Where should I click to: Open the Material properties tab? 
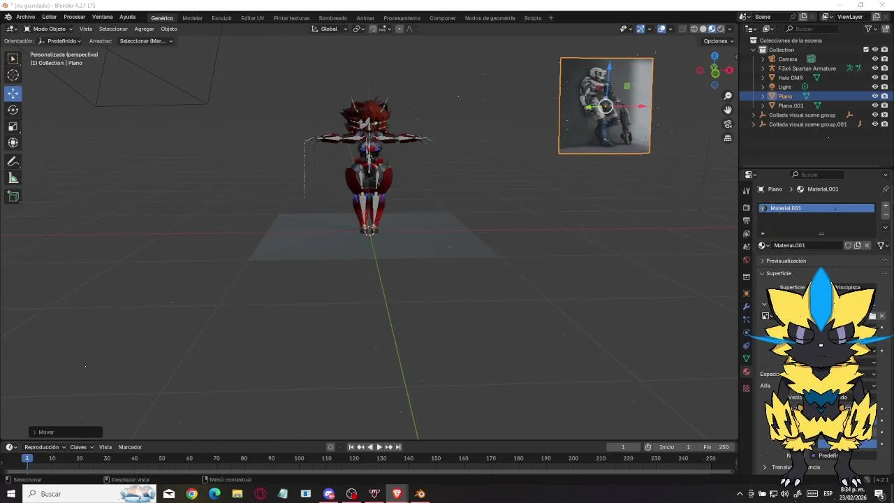[x=747, y=372]
